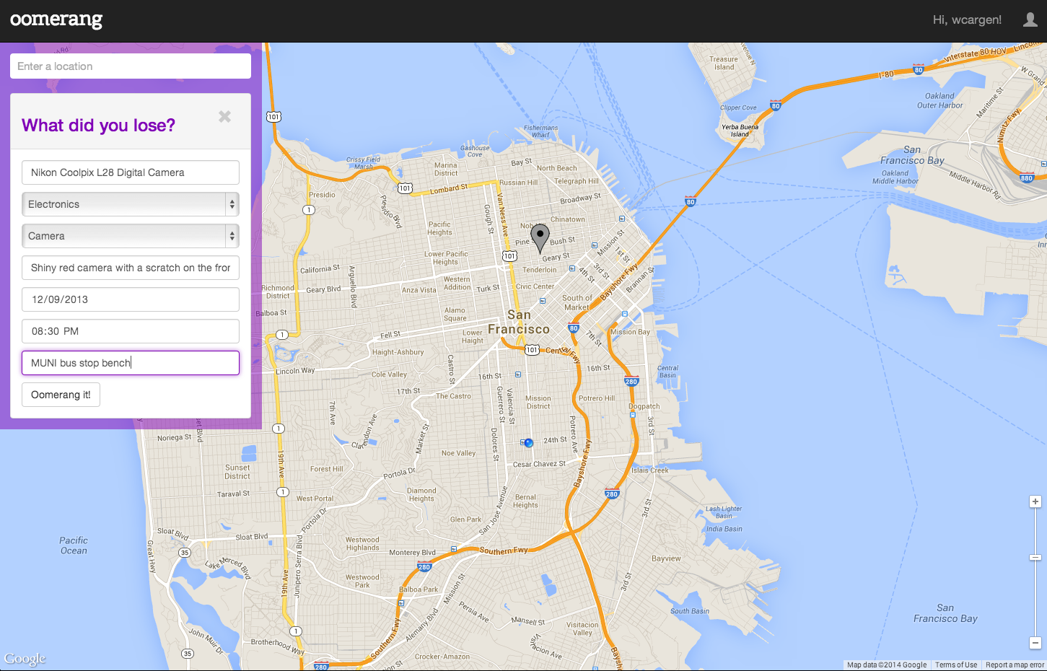Click the Oakland Outer Harbor label
The width and height of the screenshot is (1047, 671).
tap(939, 100)
